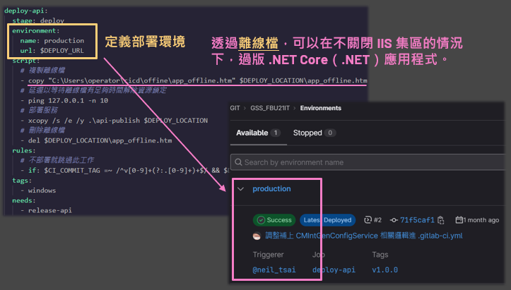The image size is (511, 290).
Task: Click the search magnifier icon
Action: point(238,162)
